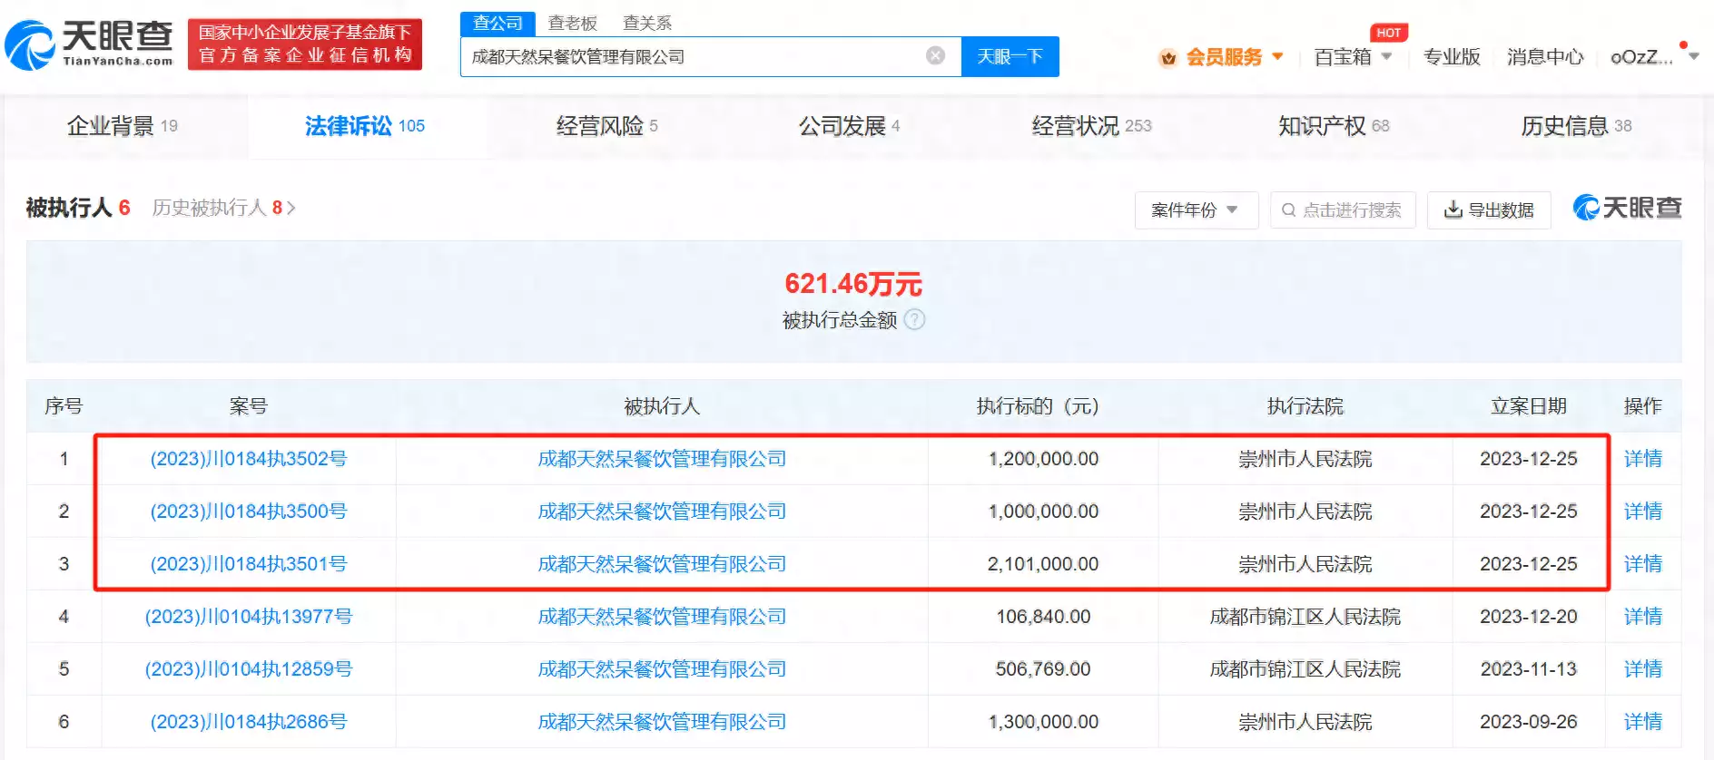The height and width of the screenshot is (760, 1714).
Task: Click 会员服务 label in header
Action: [1224, 57]
